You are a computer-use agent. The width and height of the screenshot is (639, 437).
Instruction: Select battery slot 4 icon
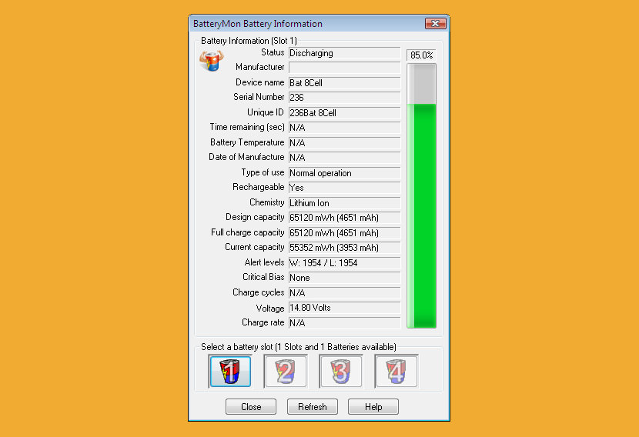396,371
